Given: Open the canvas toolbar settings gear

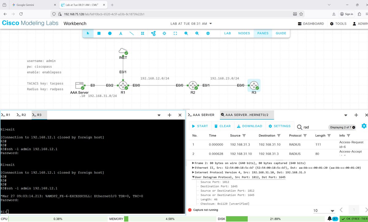Looking at the screenshot, I should click(x=208, y=33).
